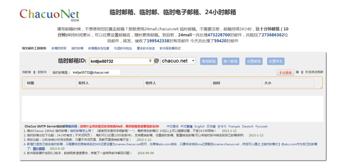Click the date 2014-09-09
343x164 pixels.
click(x=145, y=153)
